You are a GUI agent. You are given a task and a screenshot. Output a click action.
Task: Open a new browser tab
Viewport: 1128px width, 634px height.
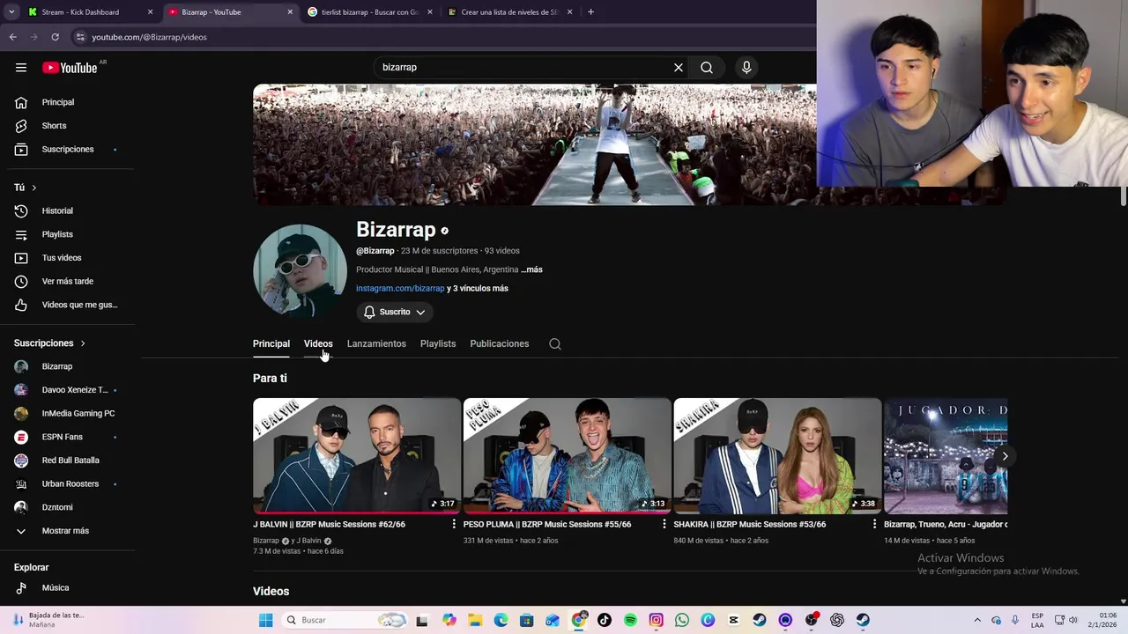590,12
